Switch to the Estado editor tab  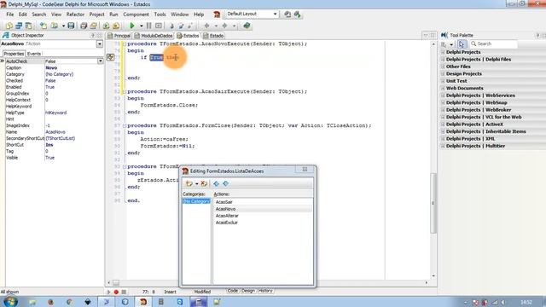point(213,36)
